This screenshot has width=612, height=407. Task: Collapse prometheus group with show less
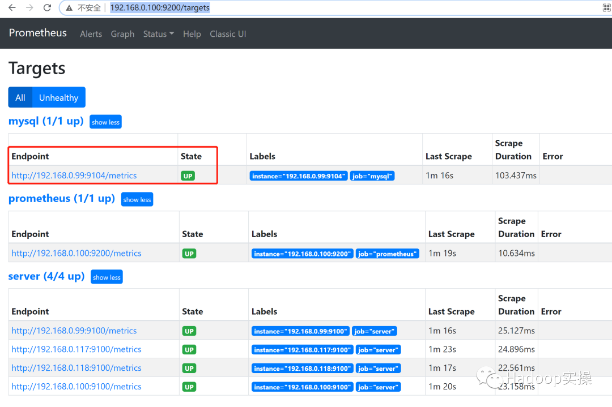137,200
